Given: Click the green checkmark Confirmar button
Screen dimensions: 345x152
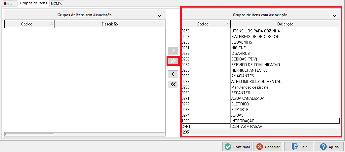Looking at the screenshot, I should 237,147.
